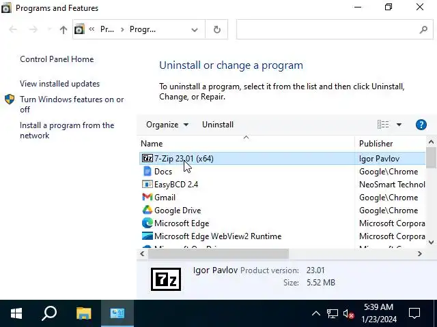Click Igor Pavlov publisher cell

(x=380, y=159)
